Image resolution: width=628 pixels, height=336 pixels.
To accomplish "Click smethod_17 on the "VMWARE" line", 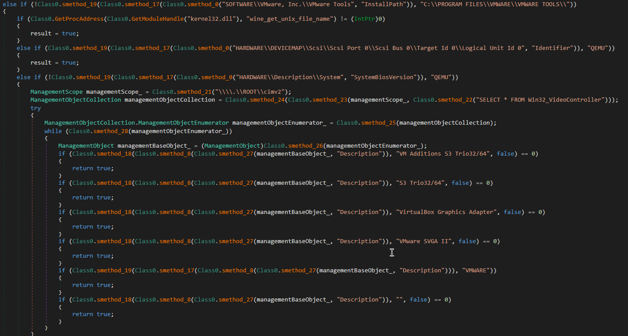I will (177, 271).
